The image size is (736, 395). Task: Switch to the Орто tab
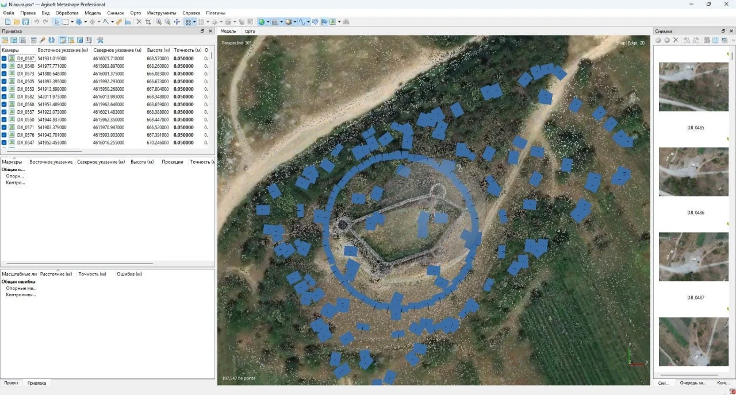[250, 32]
